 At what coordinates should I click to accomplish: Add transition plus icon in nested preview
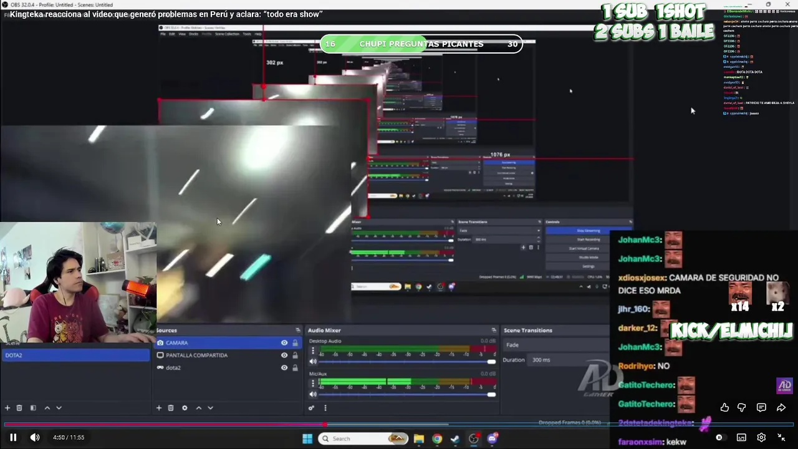point(523,248)
